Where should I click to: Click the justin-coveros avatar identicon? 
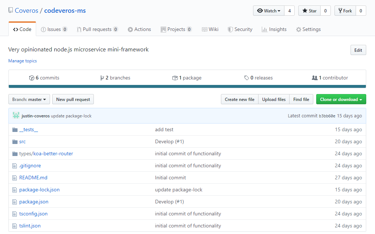(16, 116)
